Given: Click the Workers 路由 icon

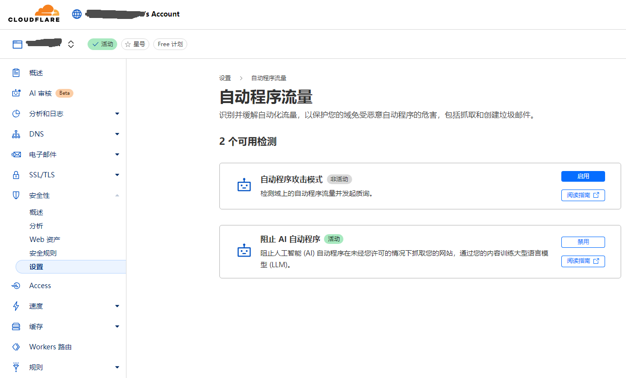Looking at the screenshot, I should (16, 347).
